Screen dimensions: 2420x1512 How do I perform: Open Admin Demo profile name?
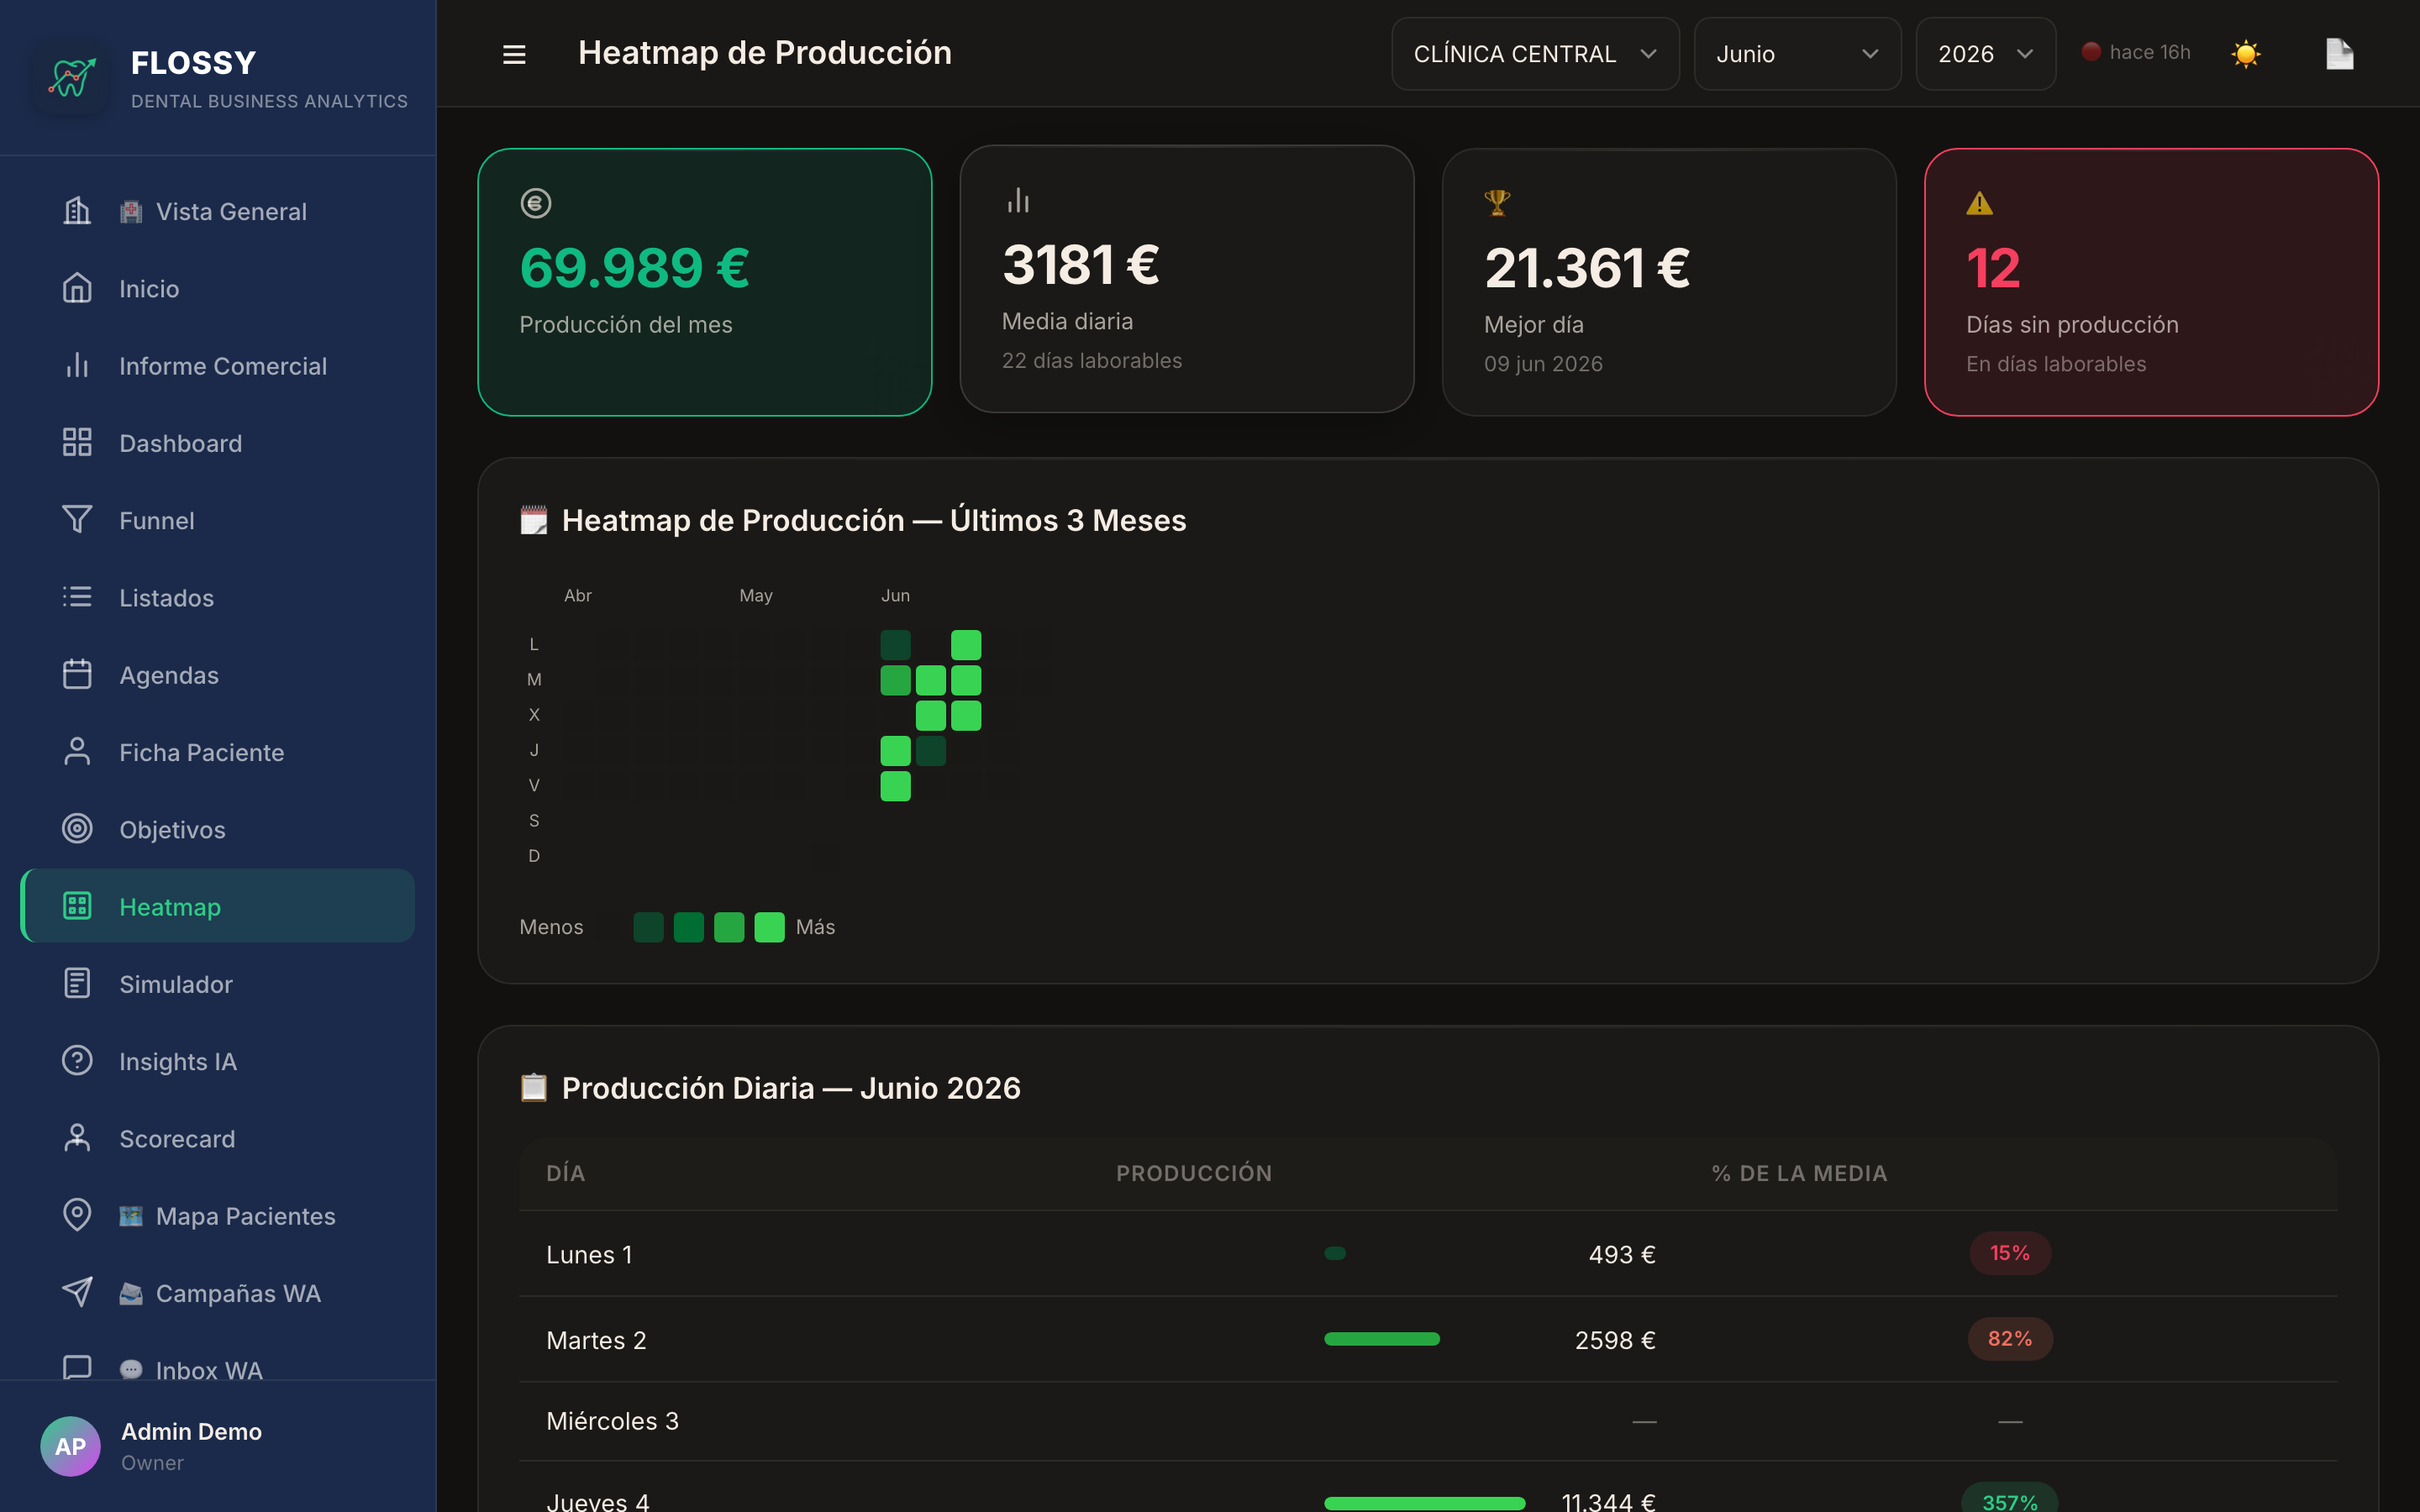(x=191, y=1431)
